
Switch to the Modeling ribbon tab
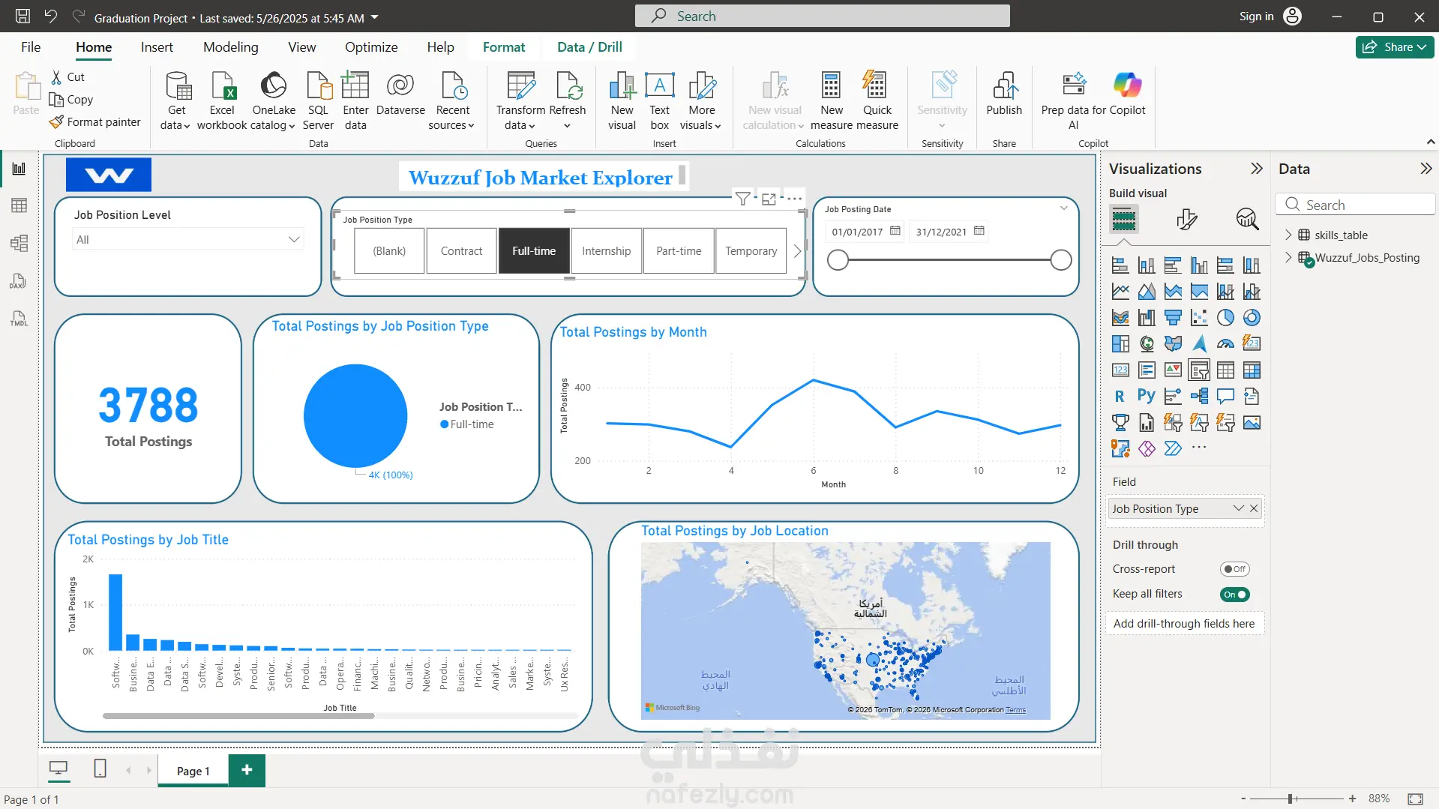tap(230, 47)
